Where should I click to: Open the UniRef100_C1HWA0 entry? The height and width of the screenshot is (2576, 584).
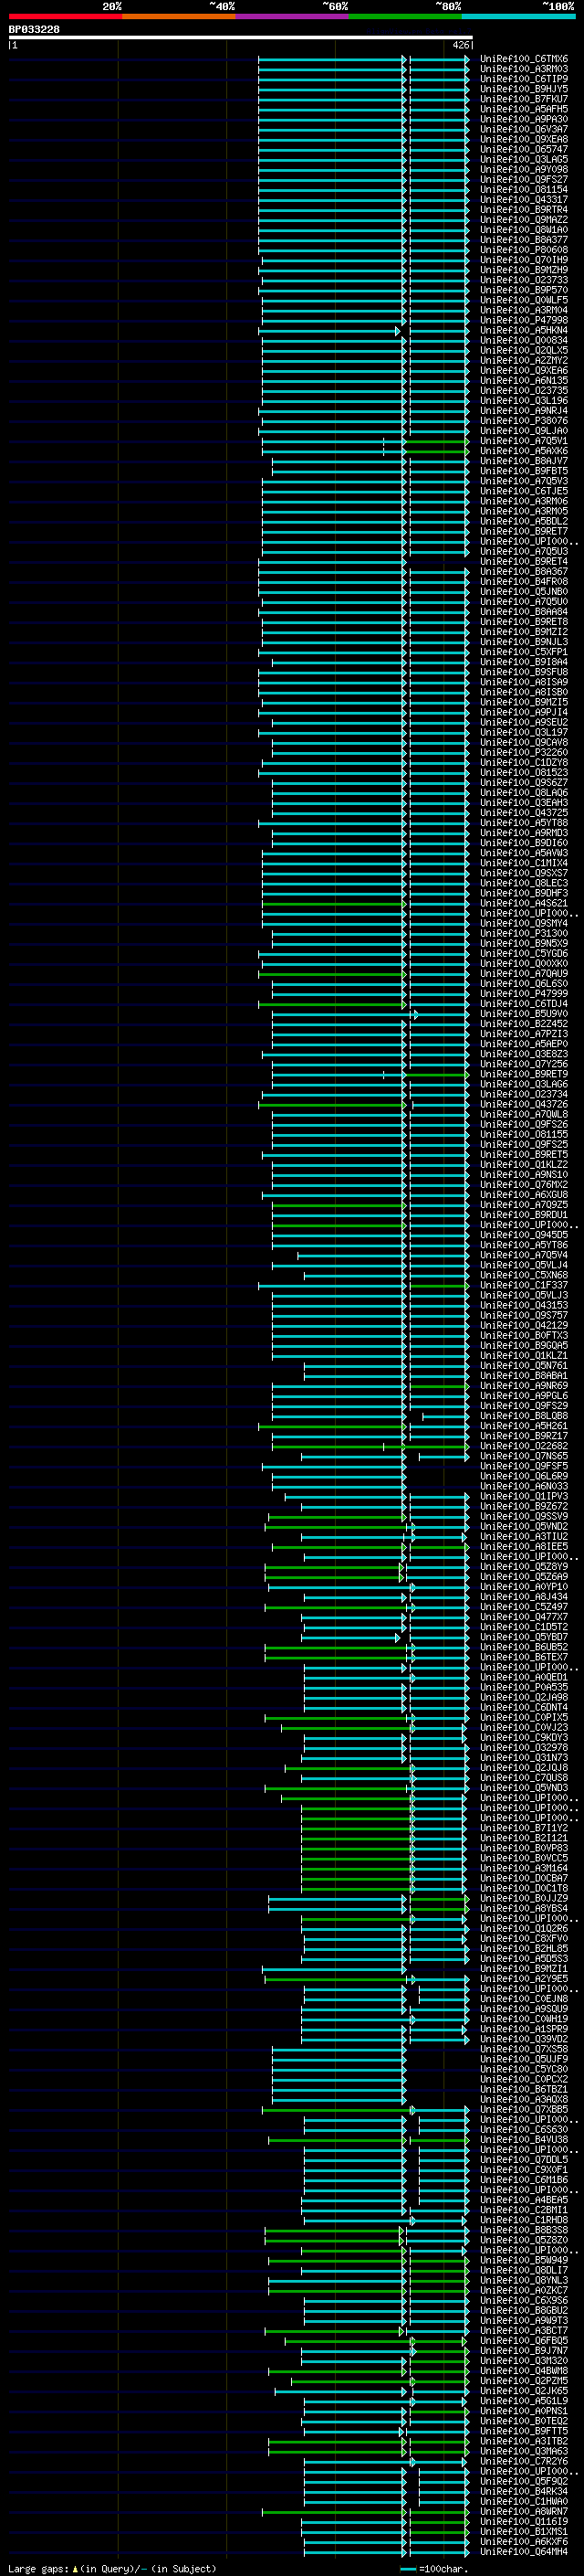point(523,2501)
